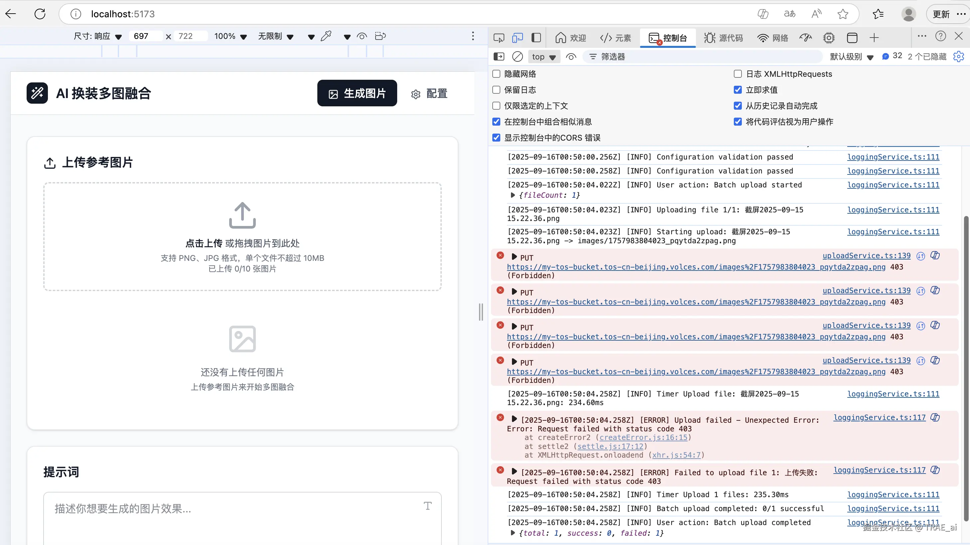This screenshot has height=545, width=970.
Task: Toggle device emulation toolbar icon
Action: [517, 38]
